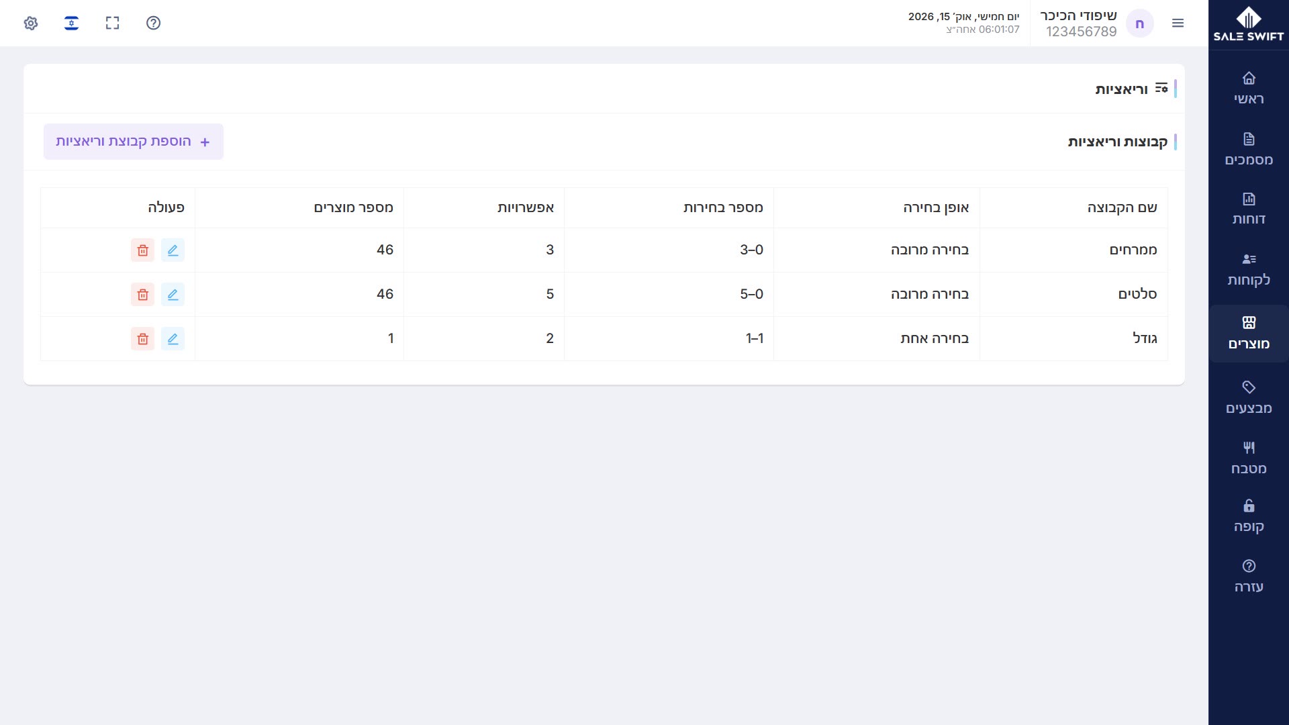Select the ממרחים group name cell
The image size is (1289, 725).
[1073, 250]
